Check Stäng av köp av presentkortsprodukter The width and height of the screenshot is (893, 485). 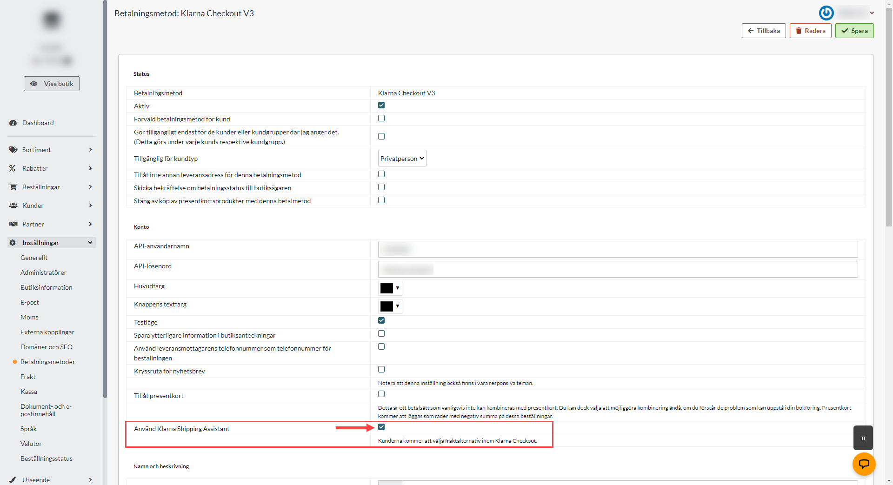tap(381, 200)
